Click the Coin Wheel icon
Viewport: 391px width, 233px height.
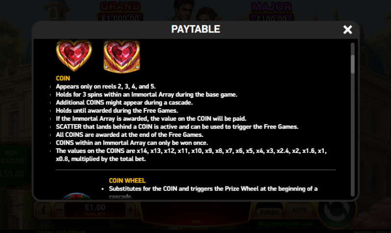(x=77, y=196)
